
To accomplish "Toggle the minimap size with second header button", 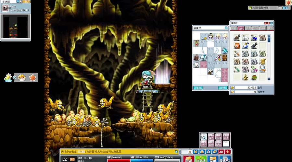I will point(20,2).
